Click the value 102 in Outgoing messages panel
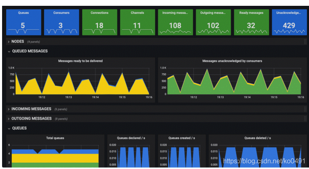The height and width of the screenshot is (169, 309). (213, 25)
